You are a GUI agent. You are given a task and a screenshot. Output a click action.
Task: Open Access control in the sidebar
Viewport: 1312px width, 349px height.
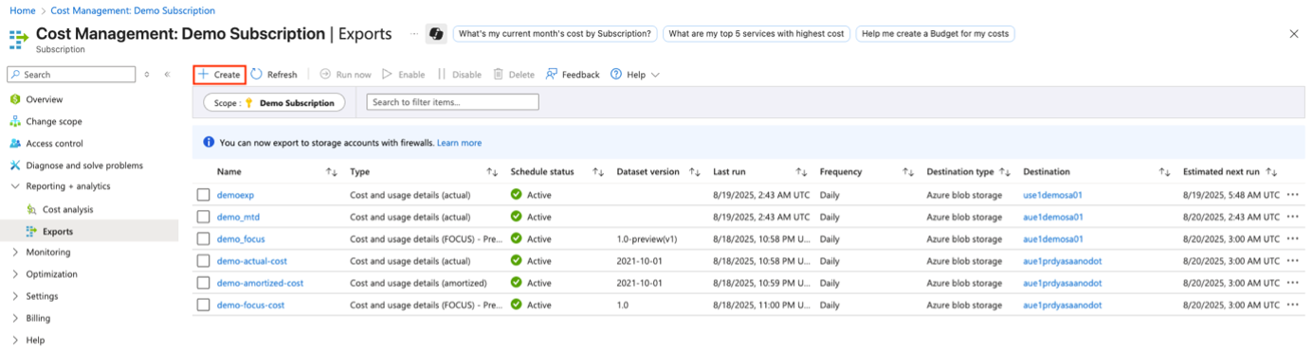click(54, 144)
